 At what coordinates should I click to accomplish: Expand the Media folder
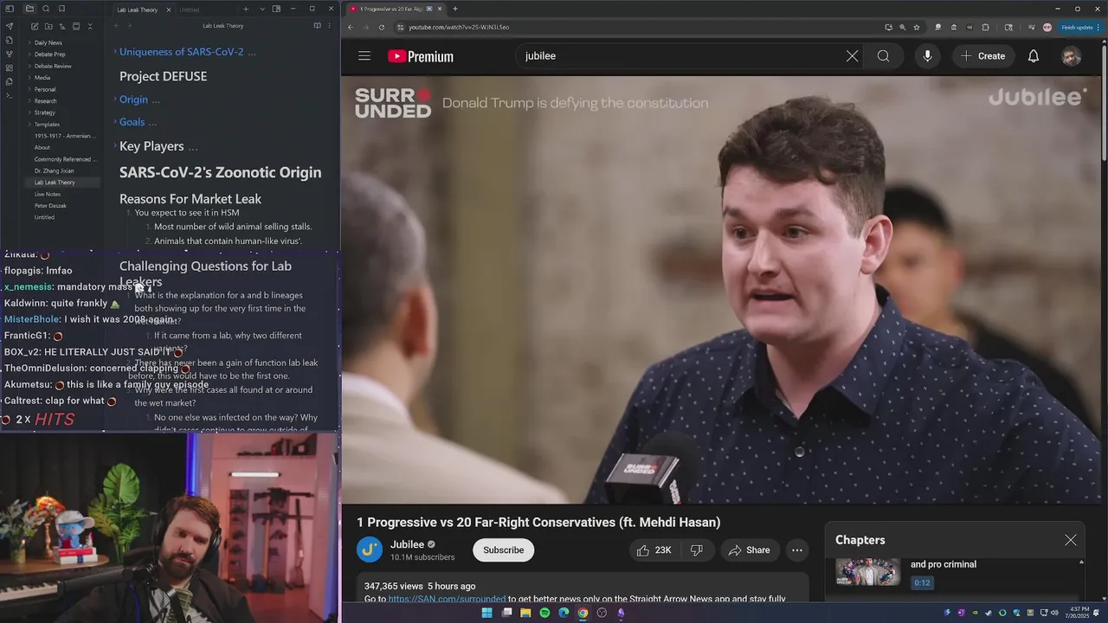point(42,78)
